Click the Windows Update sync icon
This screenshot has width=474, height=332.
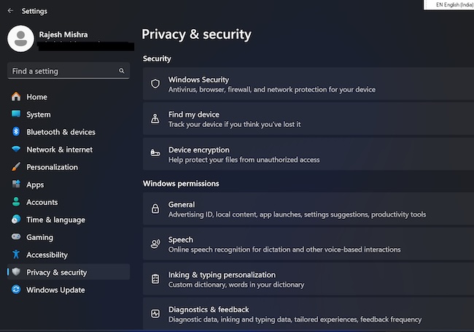pos(16,290)
